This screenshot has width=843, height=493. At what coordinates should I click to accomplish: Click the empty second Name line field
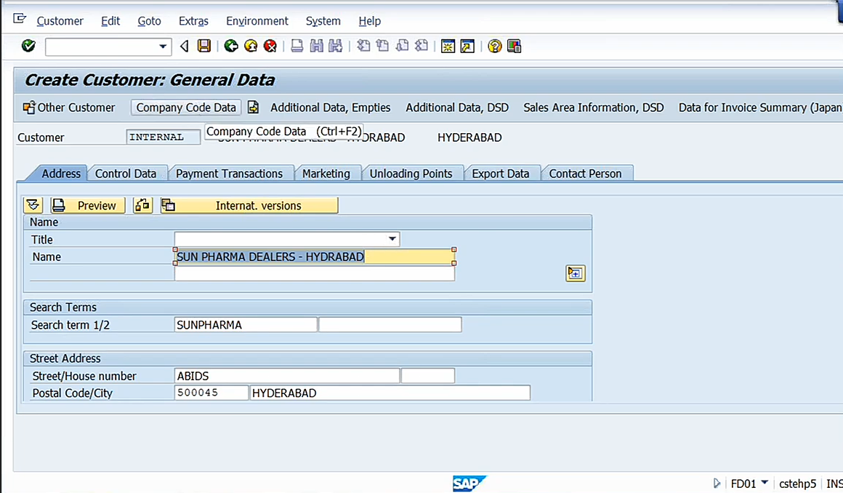point(315,273)
